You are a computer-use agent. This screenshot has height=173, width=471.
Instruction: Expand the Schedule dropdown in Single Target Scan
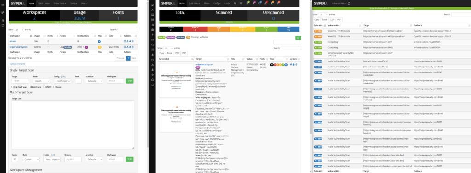94,81
